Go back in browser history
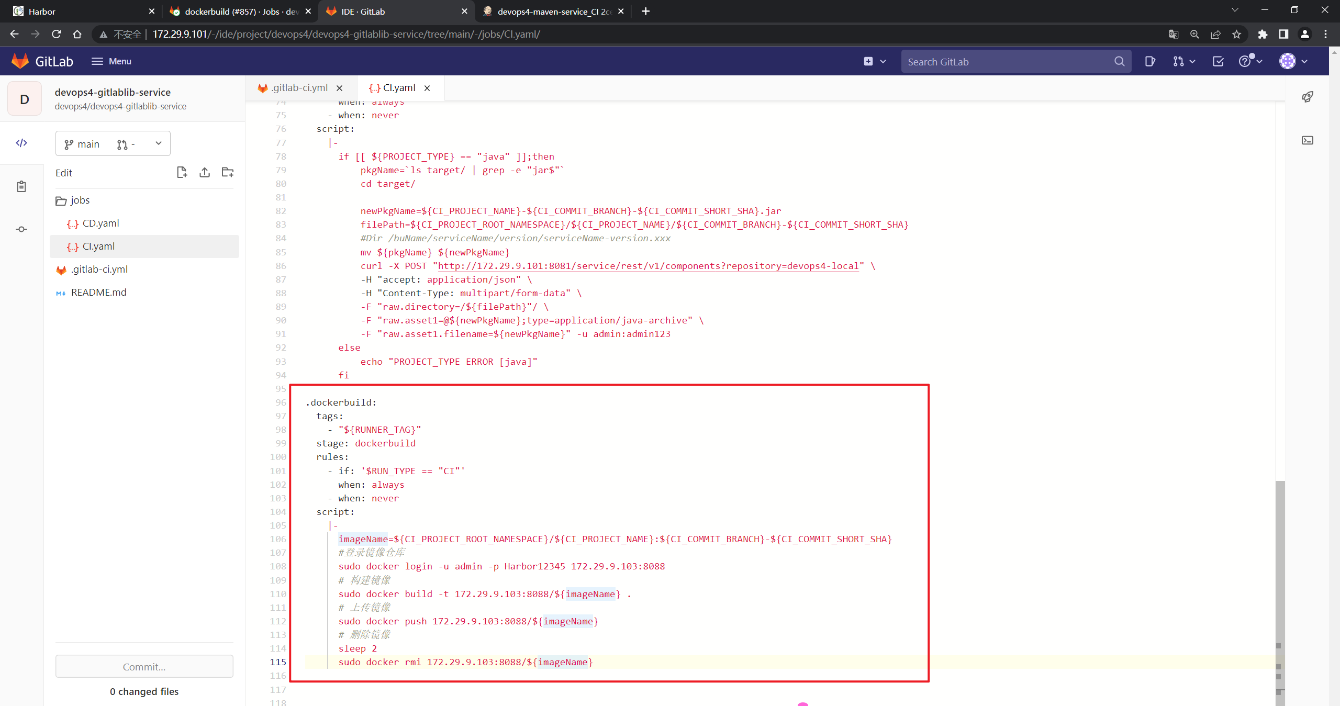Viewport: 1340px width, 706px height. click(15, 34)
